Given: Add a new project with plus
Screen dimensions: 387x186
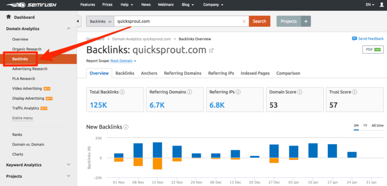Looking at the screenshot, I should point(306,21).
